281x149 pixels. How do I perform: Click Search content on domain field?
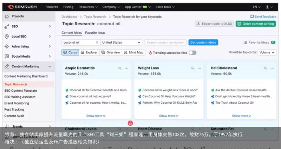[165, 43]
